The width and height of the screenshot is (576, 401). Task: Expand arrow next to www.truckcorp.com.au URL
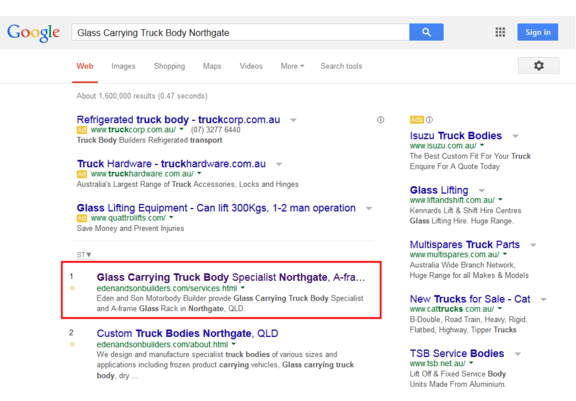point(181,129)
